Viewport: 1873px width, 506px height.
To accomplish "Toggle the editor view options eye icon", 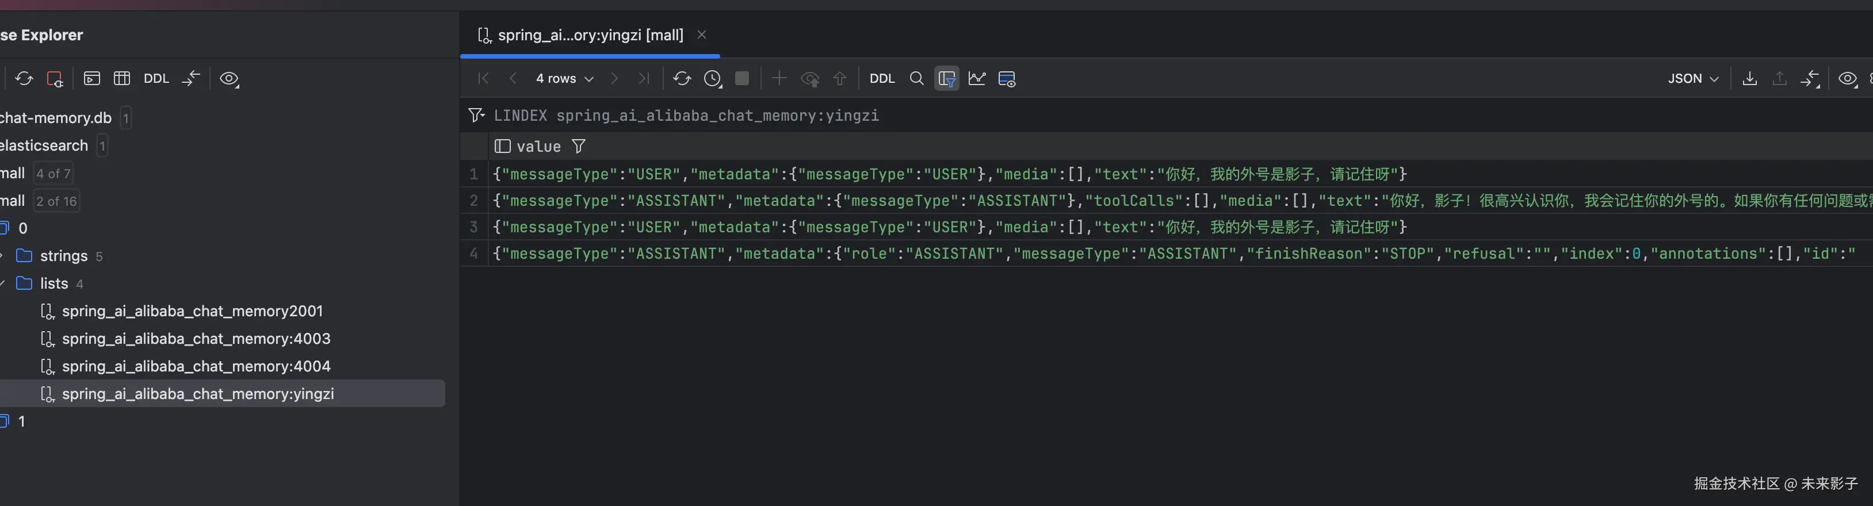I will point(1848,79).
